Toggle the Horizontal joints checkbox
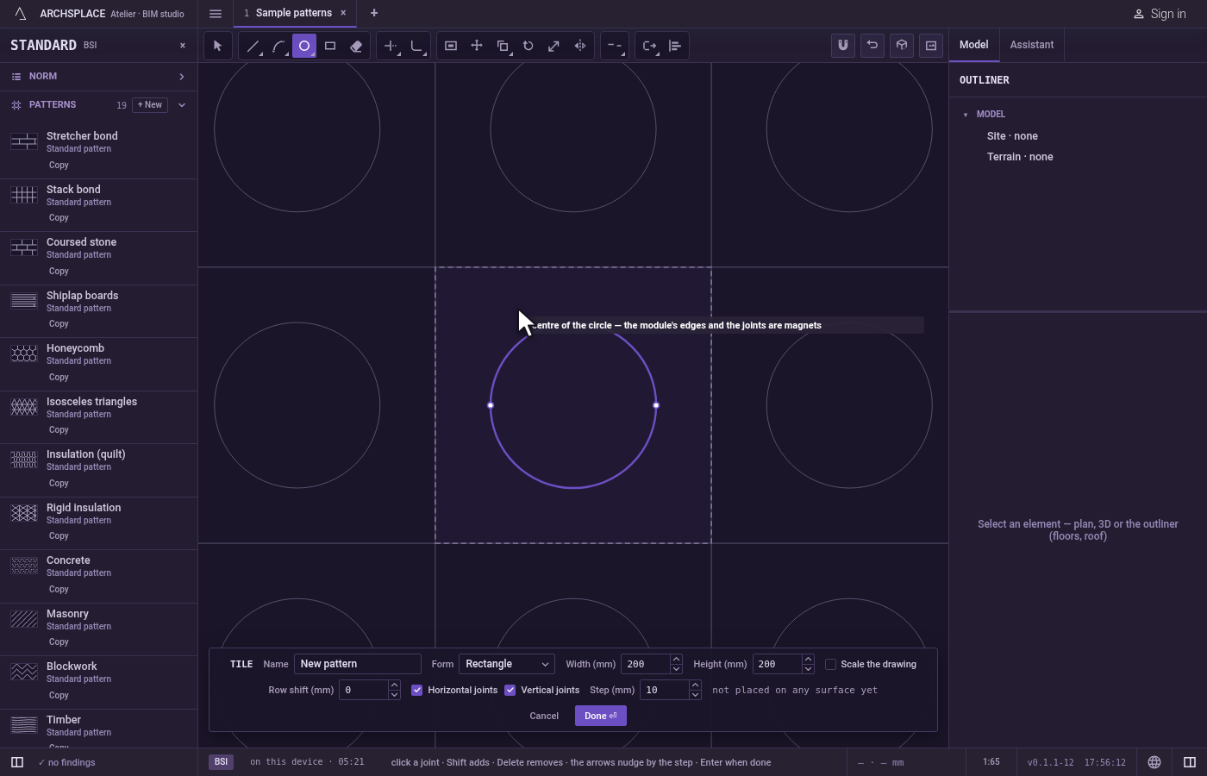Screen dimensions: 1207x776 pos(417,690)
